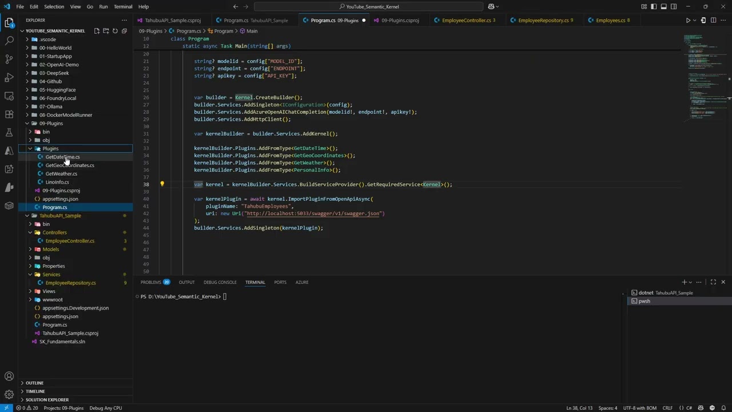Add a new terminal with plus icon
The image size is (732, 412).
(684, 282)
